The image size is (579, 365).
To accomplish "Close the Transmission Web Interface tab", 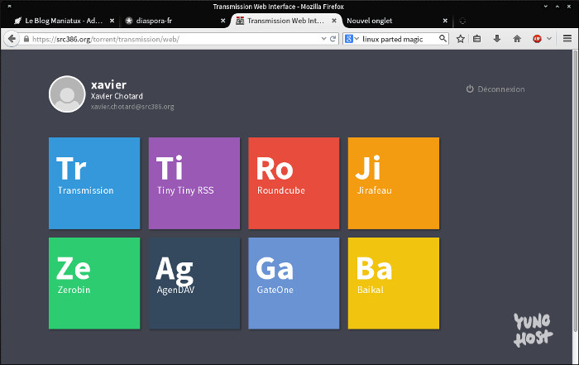I will (334, 21).
